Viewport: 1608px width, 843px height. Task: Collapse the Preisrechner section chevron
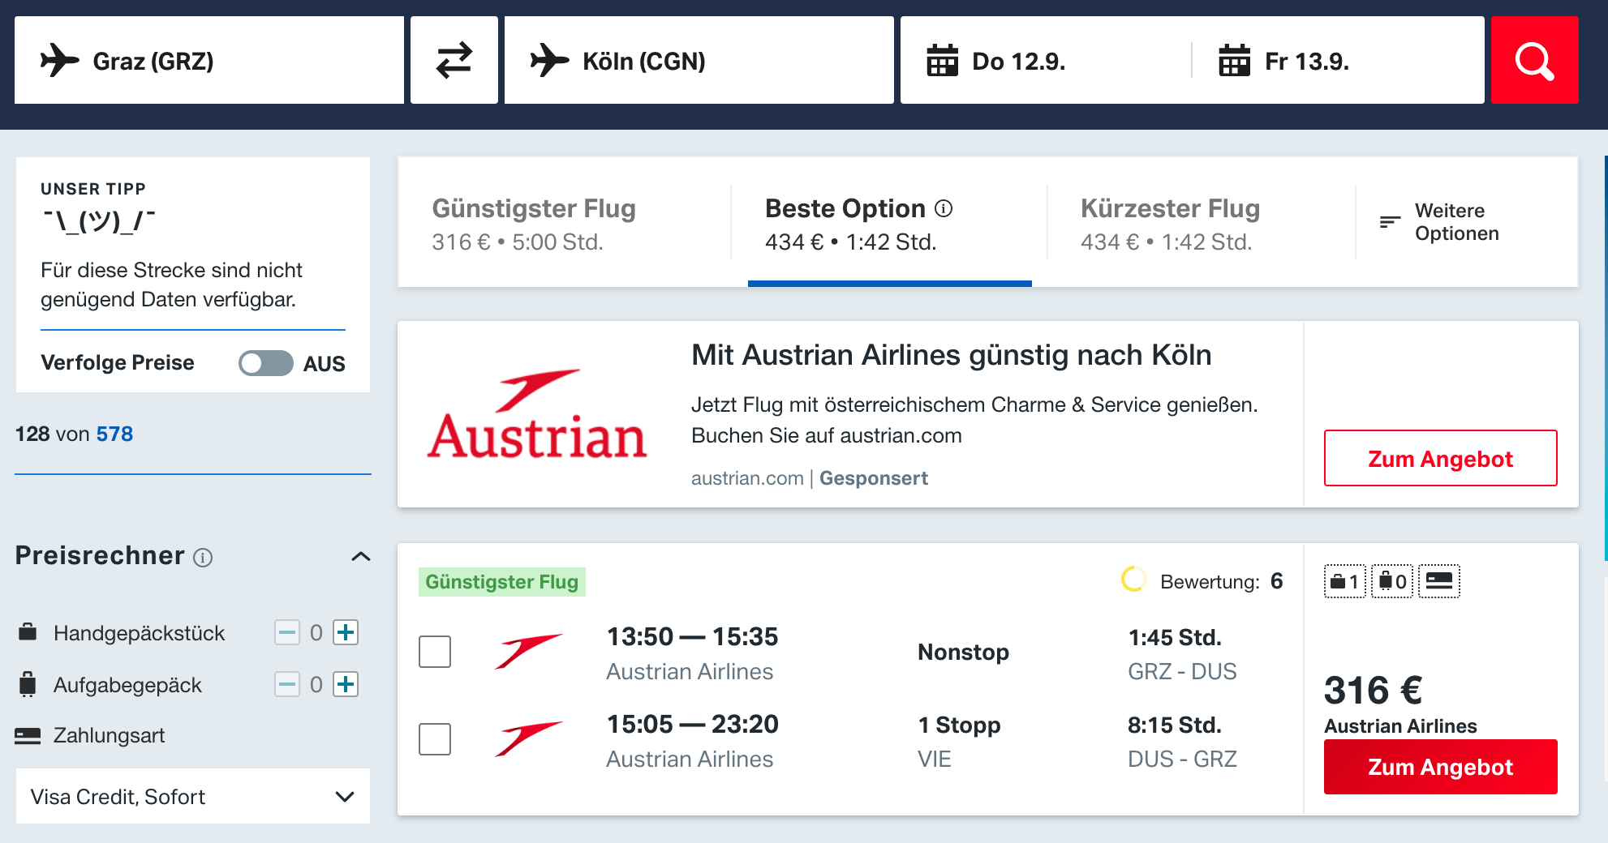tap(361, 556)
